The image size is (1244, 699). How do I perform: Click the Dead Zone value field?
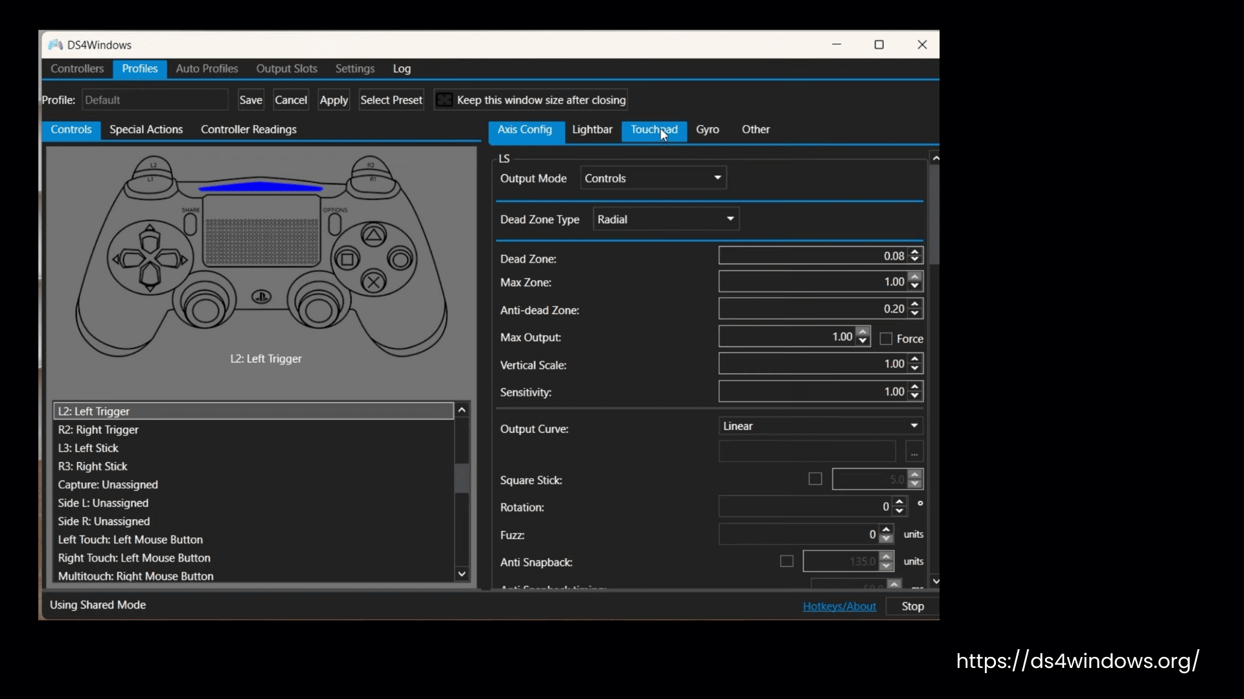coord(813,256)
